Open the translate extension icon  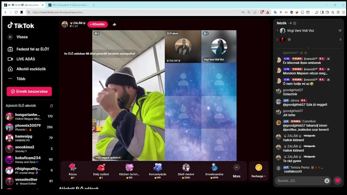point(275,12)
